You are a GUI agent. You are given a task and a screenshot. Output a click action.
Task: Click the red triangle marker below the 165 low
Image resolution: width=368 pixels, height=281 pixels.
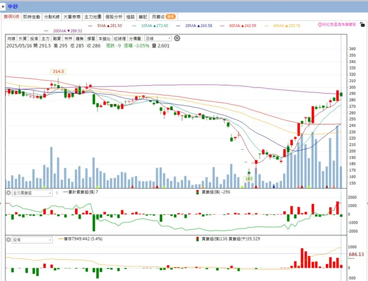256,187
